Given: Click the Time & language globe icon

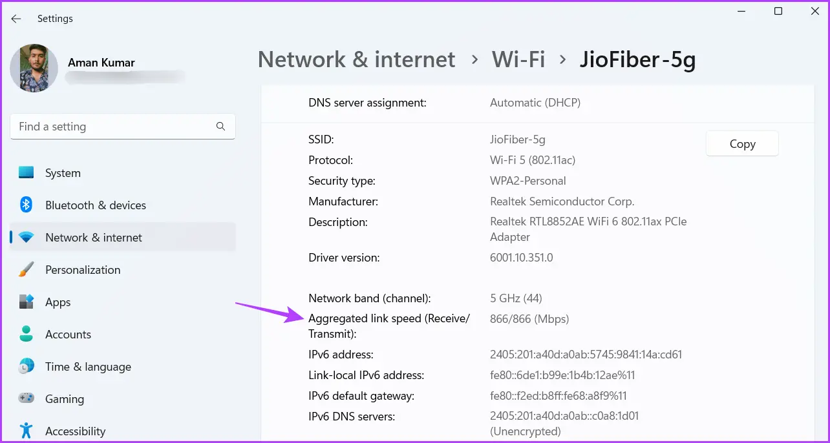Looking at the screenshot, I should (26, 367).
